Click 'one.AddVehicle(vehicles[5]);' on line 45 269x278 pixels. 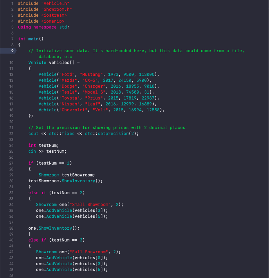pyautogui.click(x=72, y=270)
